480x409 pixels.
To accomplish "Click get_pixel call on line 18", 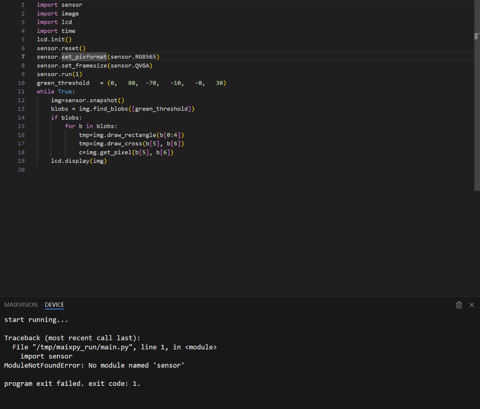I will [114, 153].
